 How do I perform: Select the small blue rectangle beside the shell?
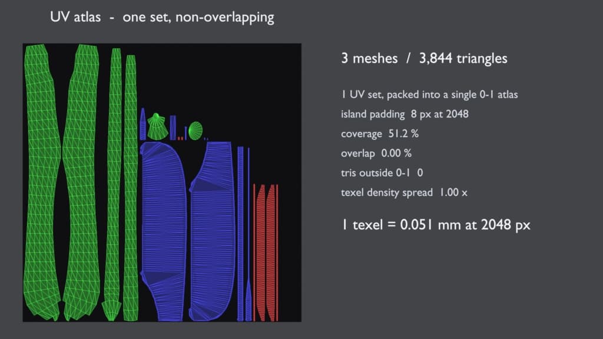[x=173, y=128]
